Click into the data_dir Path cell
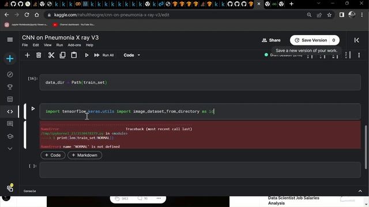The image size is (369, 207). (x=200, y=82)
